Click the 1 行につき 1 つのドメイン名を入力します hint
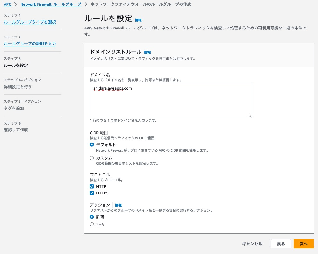This screenshot has height=254, width=318. click(123, 120)
